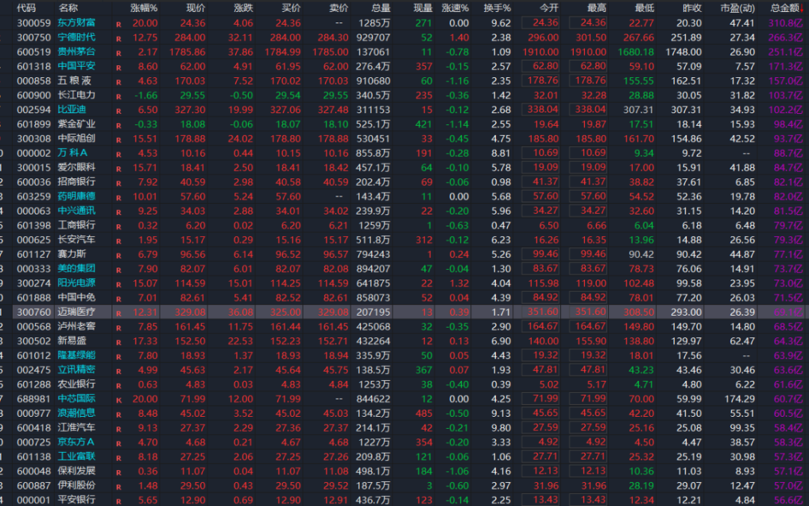Sort by 卖价 column header
The width and height of the screenshot is (809, 506).
point(339,7)
